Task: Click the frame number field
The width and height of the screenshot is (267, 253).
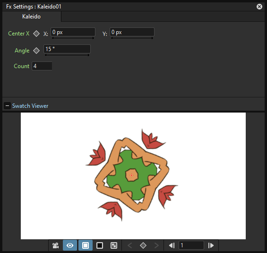Action: (x=191, y=245)
